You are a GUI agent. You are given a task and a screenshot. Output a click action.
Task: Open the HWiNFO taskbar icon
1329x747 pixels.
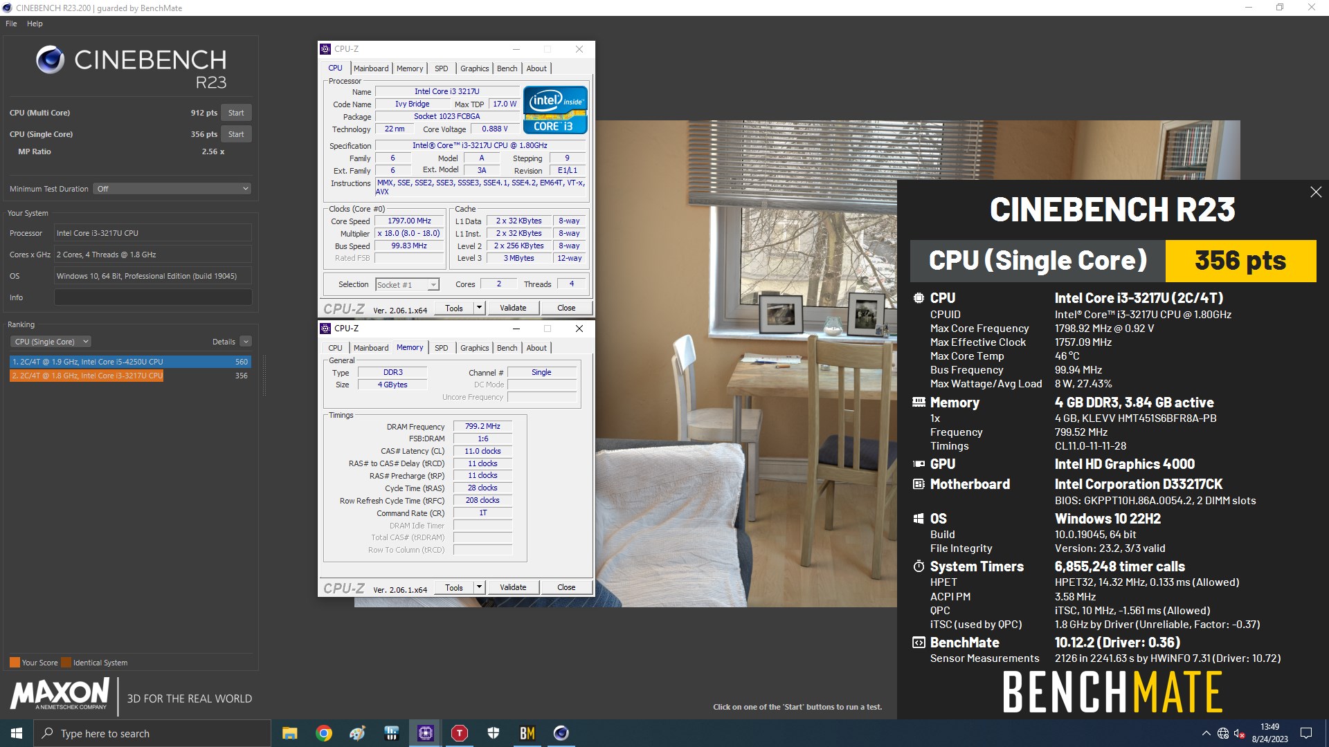coord(391,733)
